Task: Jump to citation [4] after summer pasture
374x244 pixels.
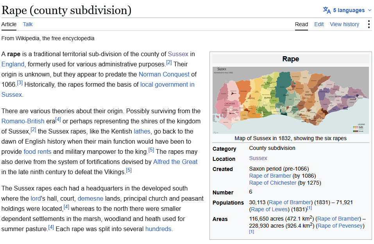Action: point(51,227)
